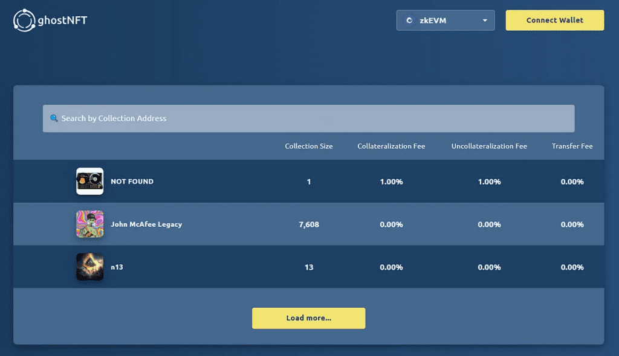
Task: Click the ghostNFT brand text
Action: tap(64, 21)
